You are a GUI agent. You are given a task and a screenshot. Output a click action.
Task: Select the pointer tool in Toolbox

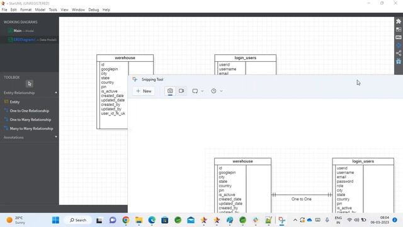pos(30,84)
